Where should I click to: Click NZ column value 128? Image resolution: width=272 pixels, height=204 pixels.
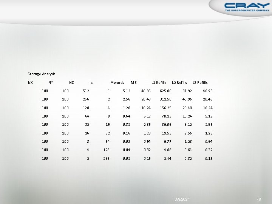tap(86, 108)
